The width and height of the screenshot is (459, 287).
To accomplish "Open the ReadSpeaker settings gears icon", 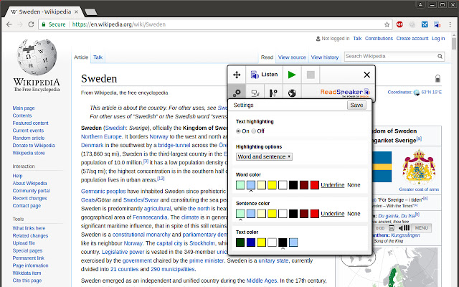I will click(x=237, y=93).
